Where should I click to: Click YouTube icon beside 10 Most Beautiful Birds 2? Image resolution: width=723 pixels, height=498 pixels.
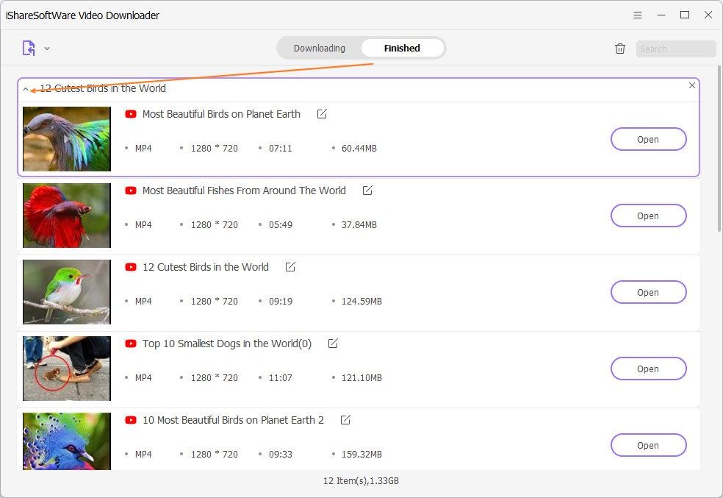[x=131, y=421]
